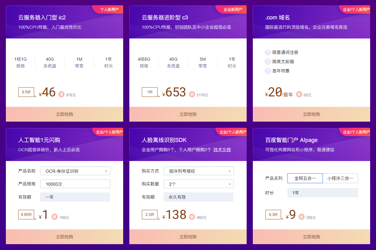Click 立即抢购 on 百度智能门户 AIpage card

(311, 237)
